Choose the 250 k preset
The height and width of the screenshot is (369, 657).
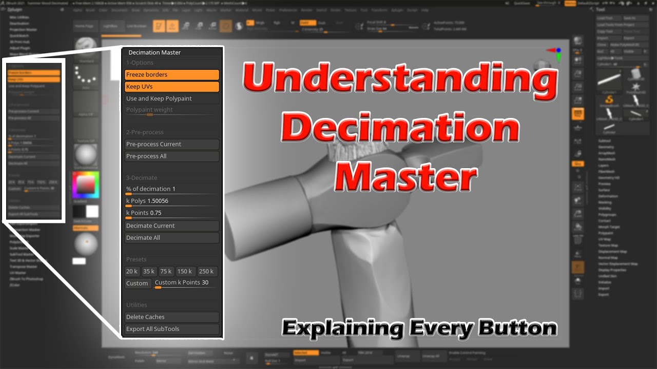(206, 272)
